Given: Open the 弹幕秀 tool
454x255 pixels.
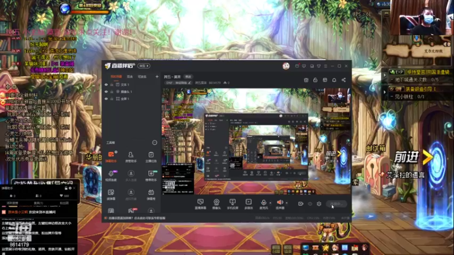Looking at the screenshot, I should 151,194.
